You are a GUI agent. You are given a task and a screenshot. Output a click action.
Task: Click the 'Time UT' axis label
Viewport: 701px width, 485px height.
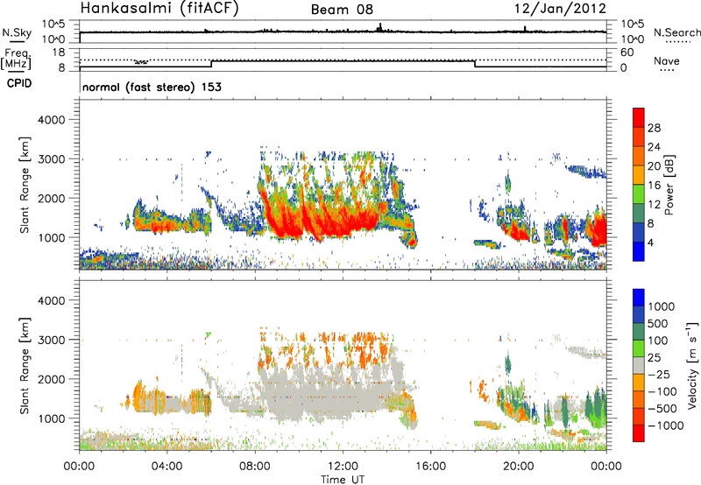pyautogui.click(x=343, y=480)
